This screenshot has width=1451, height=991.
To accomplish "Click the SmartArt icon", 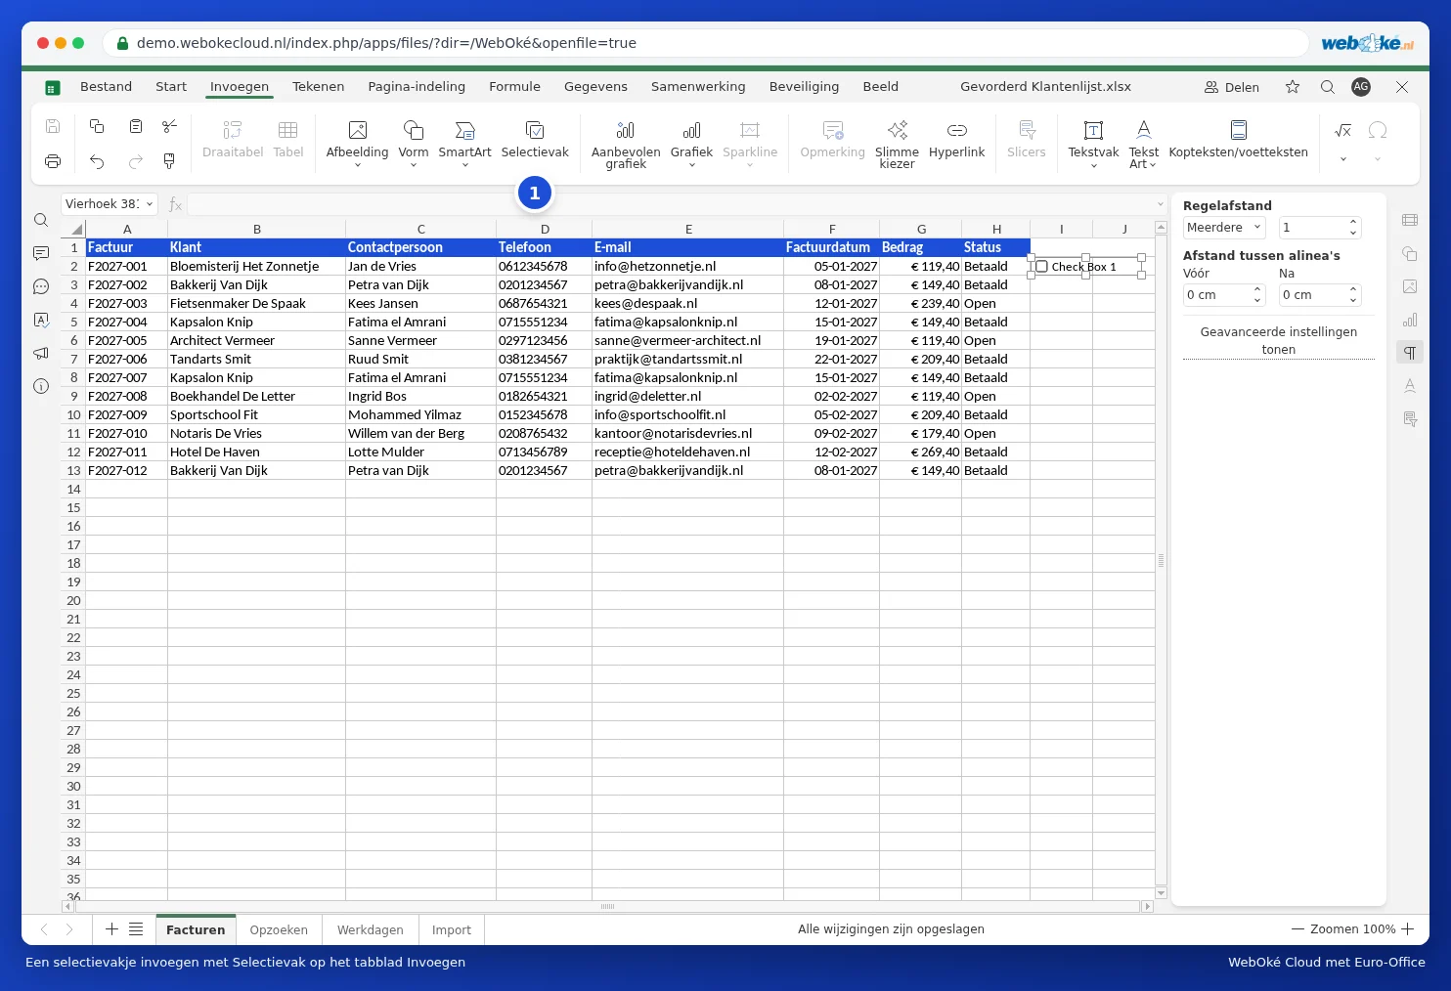I will (x=465, y=130).
